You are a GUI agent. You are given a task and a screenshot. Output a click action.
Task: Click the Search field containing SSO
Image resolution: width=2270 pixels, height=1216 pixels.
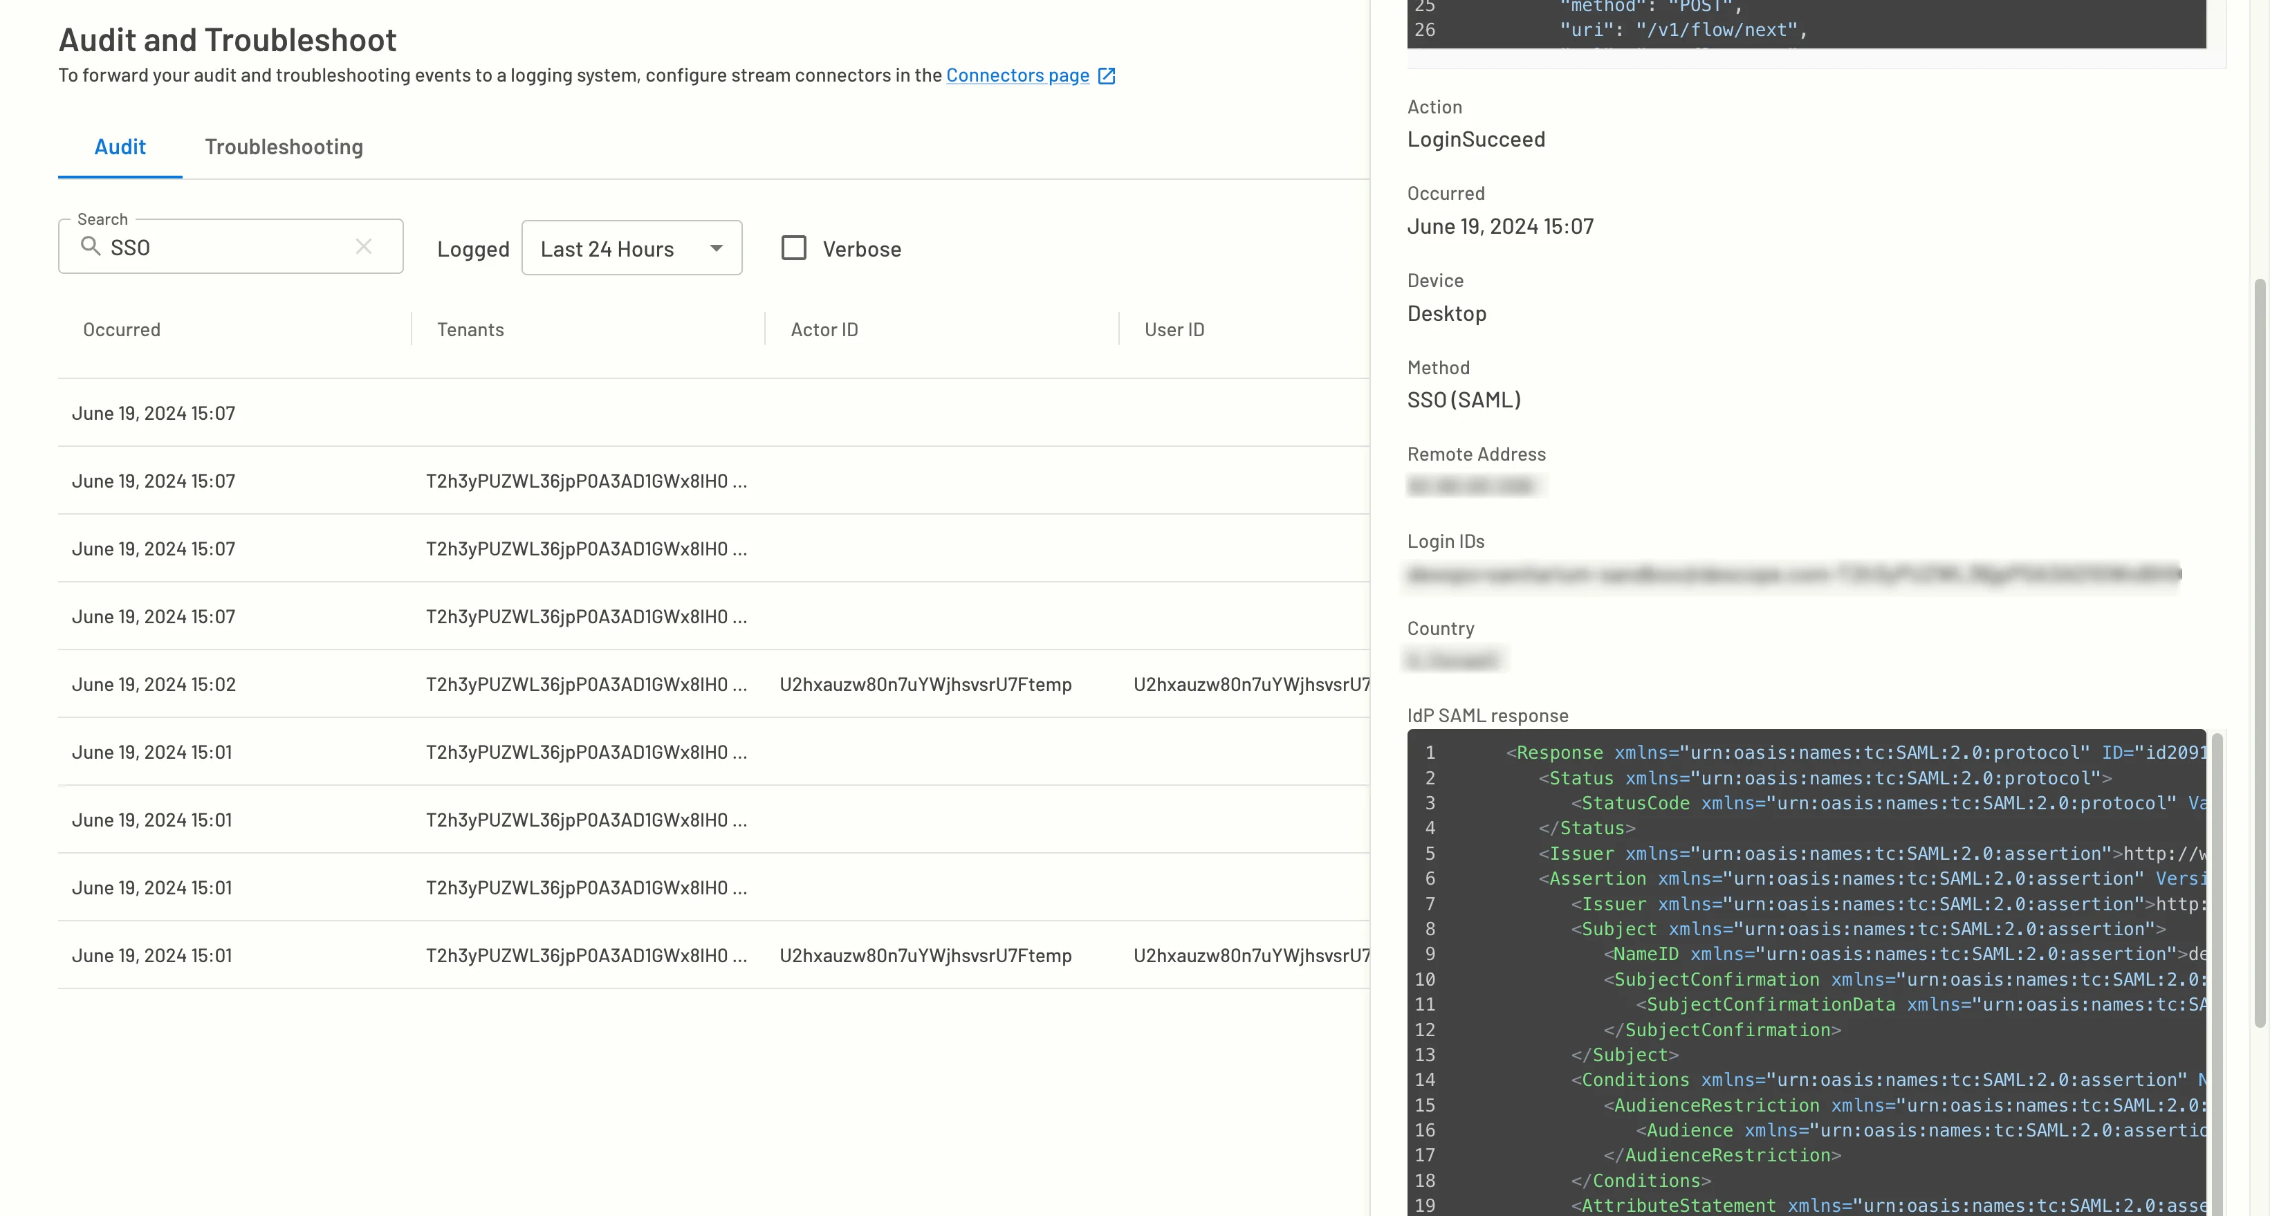coord(231,247)
